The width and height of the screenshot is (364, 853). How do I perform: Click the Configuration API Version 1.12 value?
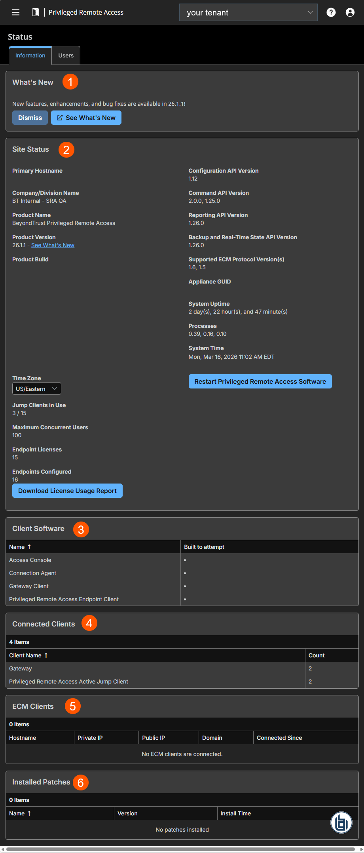(193, 179)
